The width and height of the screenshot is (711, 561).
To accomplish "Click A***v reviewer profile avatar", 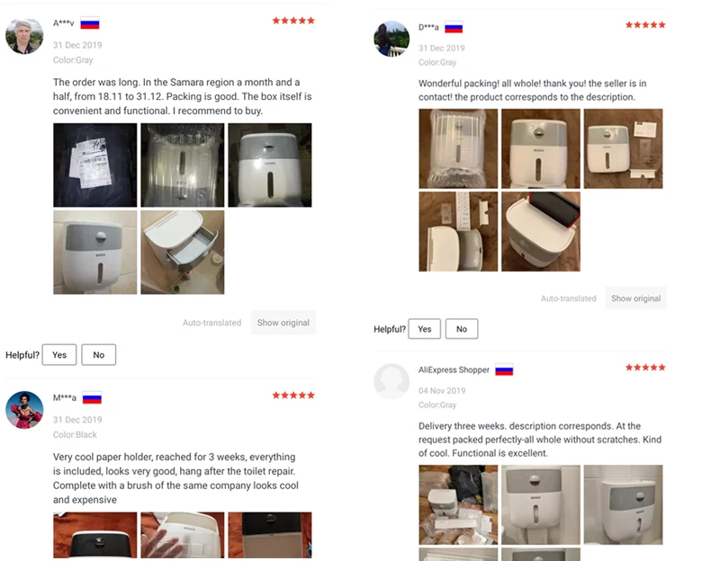I will (24, 36).
